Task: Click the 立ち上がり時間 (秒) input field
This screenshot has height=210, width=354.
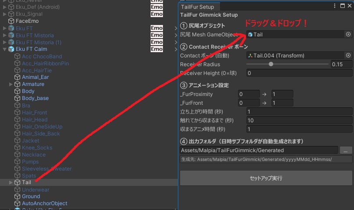Action: 300,111
